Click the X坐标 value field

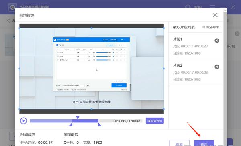78,142
